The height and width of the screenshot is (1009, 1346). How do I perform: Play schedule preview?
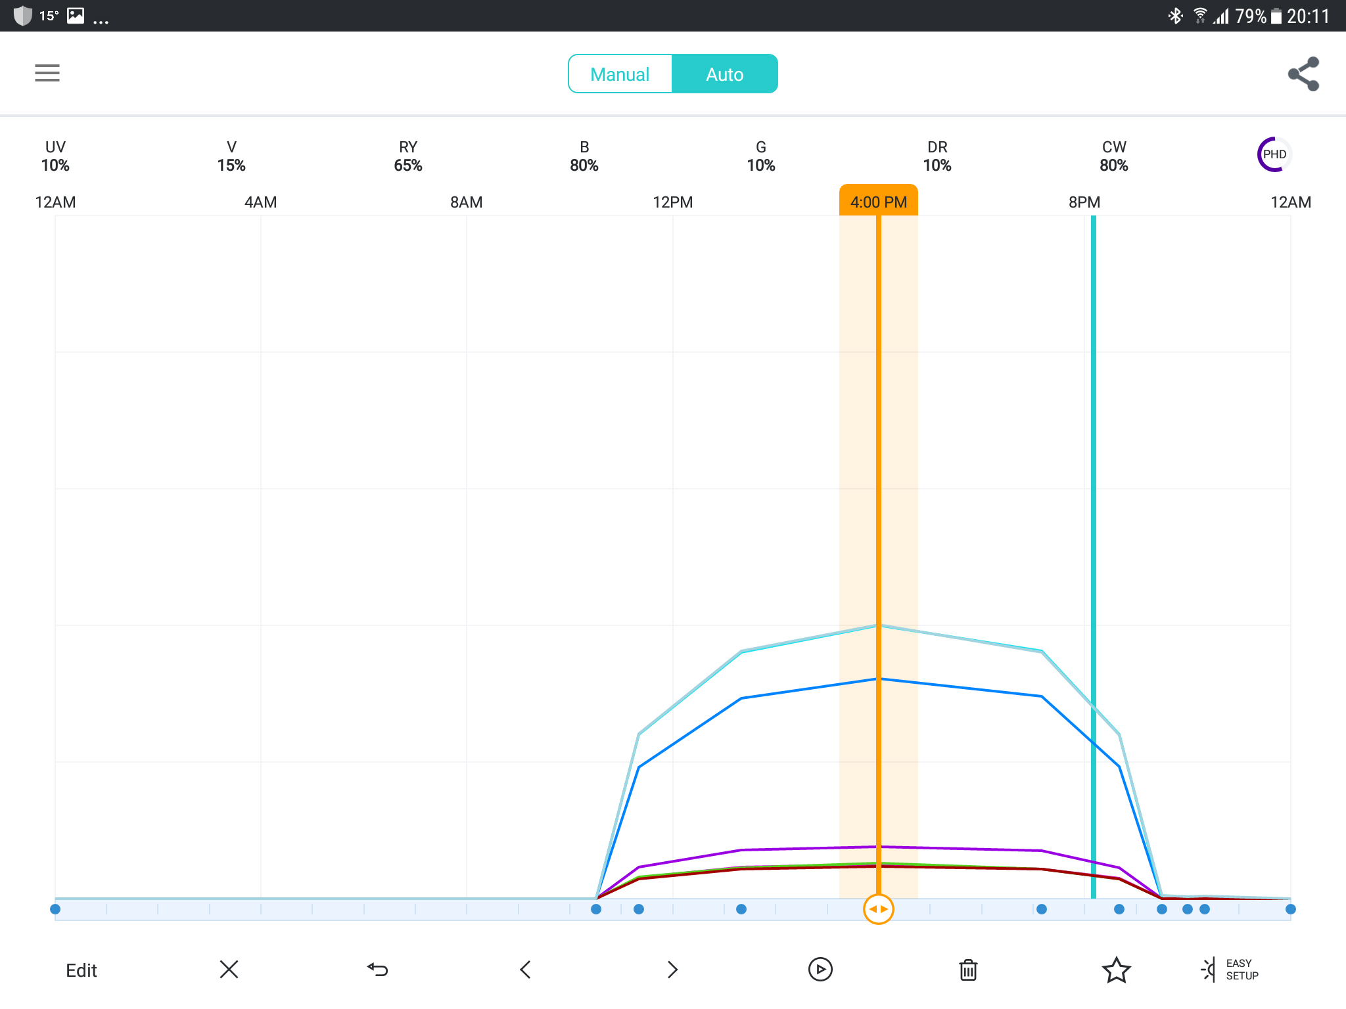(820, 970)
